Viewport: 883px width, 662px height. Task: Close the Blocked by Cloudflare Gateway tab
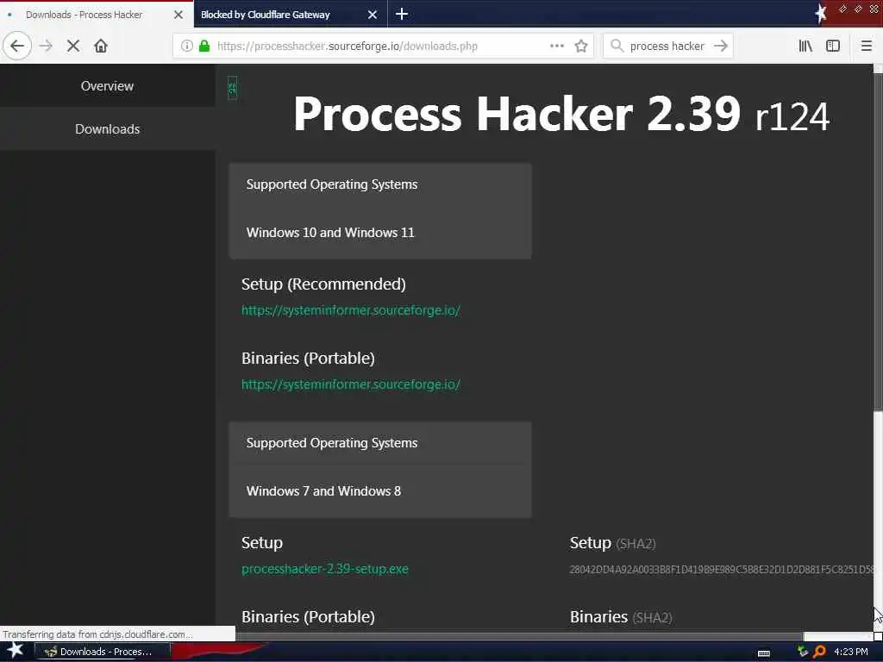[373, 15]
